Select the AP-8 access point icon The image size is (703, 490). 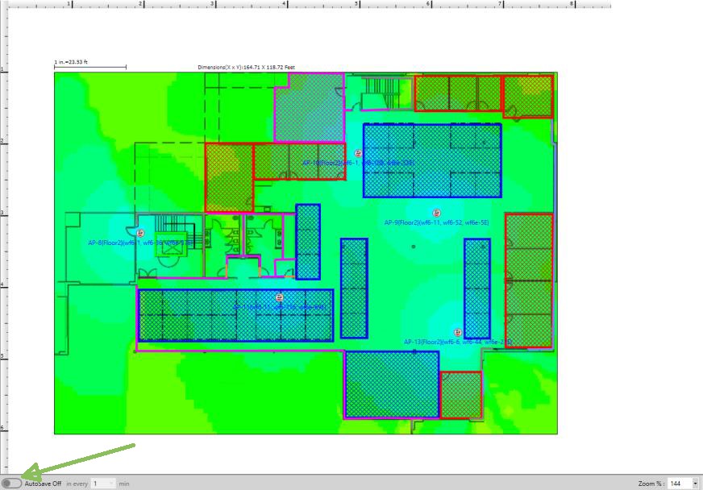[x=140, y=233]
